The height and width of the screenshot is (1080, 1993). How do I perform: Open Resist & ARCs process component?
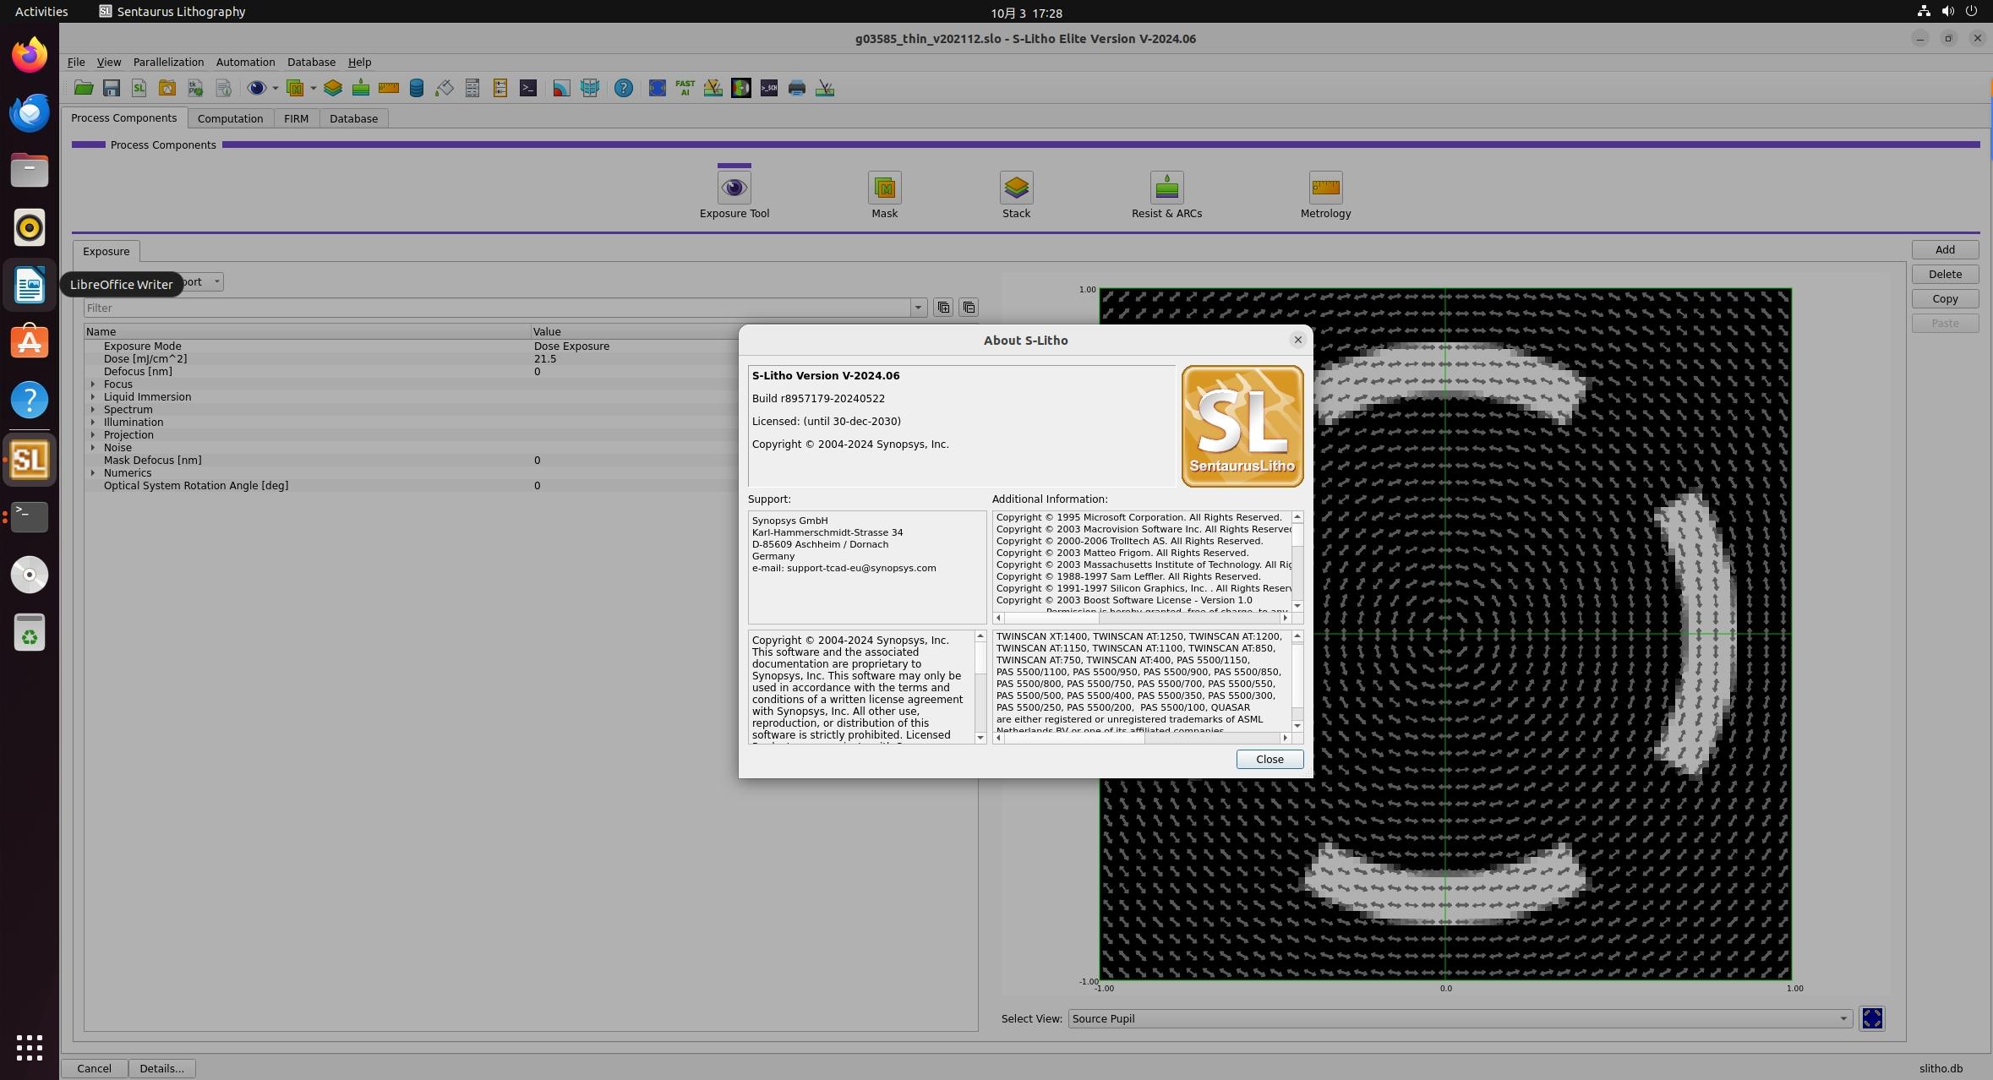[1166, 194]
